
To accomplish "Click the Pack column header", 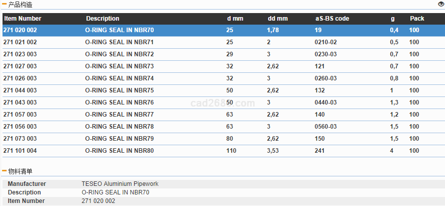I will pyautogui.click(x=417, y=19).
